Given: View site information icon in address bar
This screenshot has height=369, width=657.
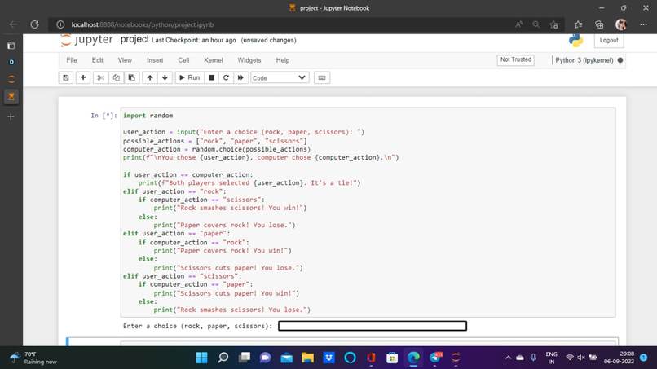Looking at the screenshot, I should [x=60, y=24].
